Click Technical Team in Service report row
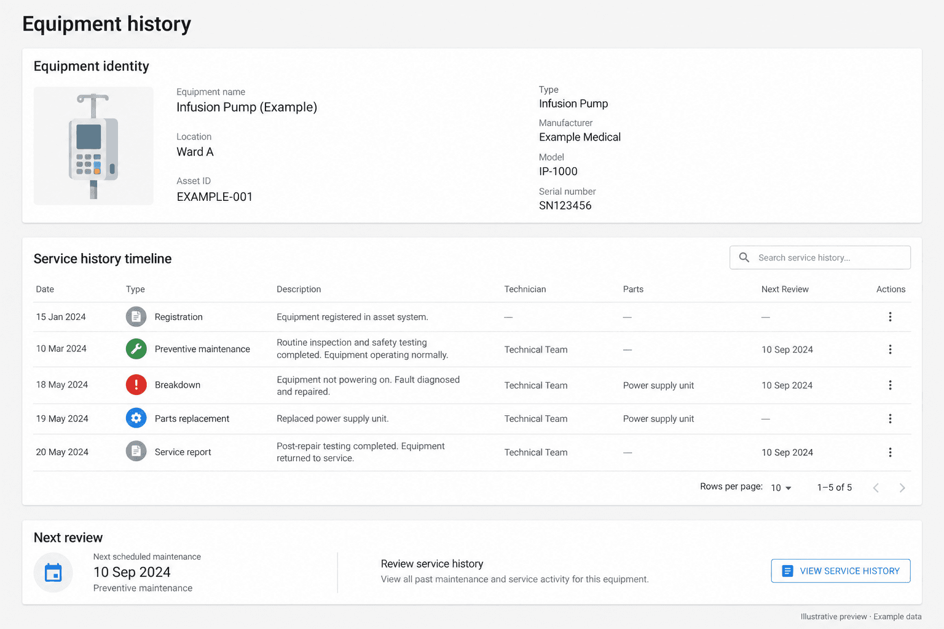The height and width of the screenshot is (629, 944). coord(536,453)
